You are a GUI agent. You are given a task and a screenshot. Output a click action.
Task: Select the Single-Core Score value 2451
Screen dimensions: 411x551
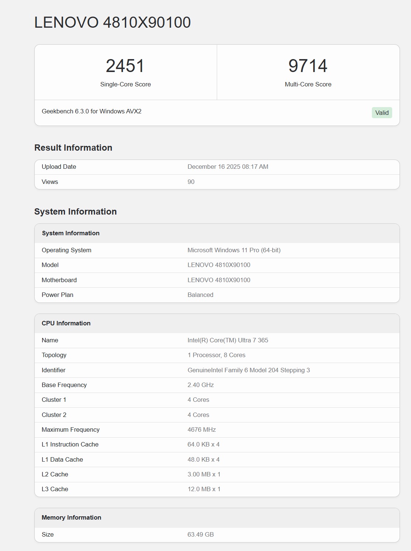click(x=125, y=66)
